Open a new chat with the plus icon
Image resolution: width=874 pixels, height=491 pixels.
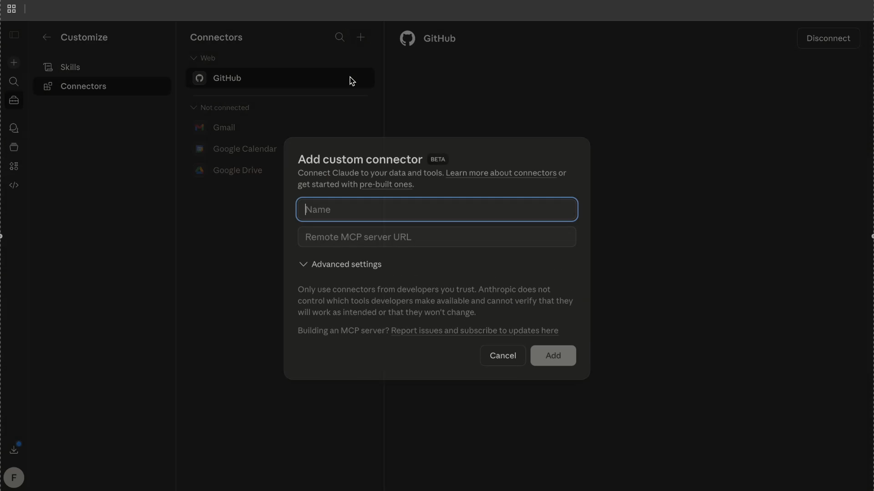tap(14, 62)
